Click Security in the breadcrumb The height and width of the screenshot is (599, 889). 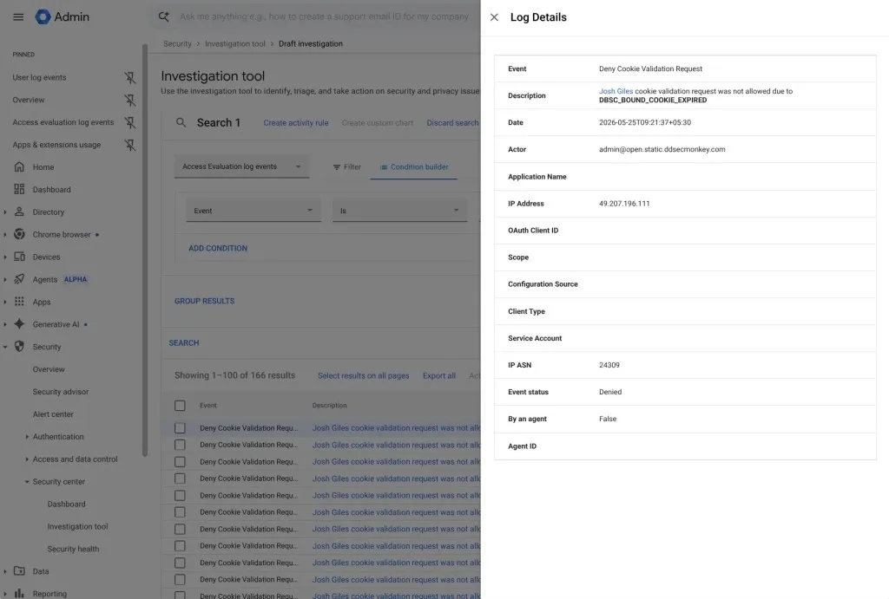(177, 43)
